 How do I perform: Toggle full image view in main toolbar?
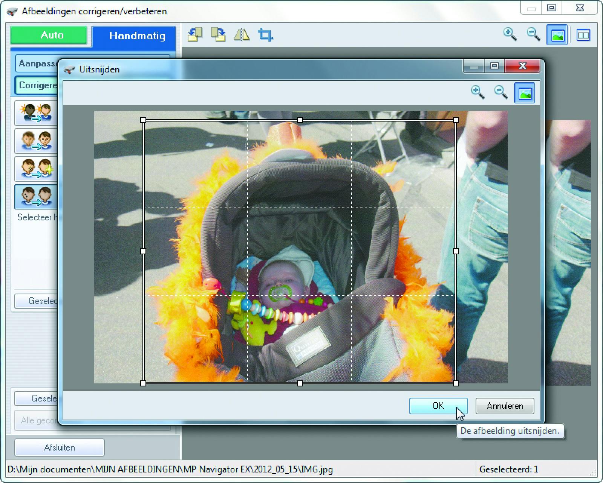click(x=557, y=35)
